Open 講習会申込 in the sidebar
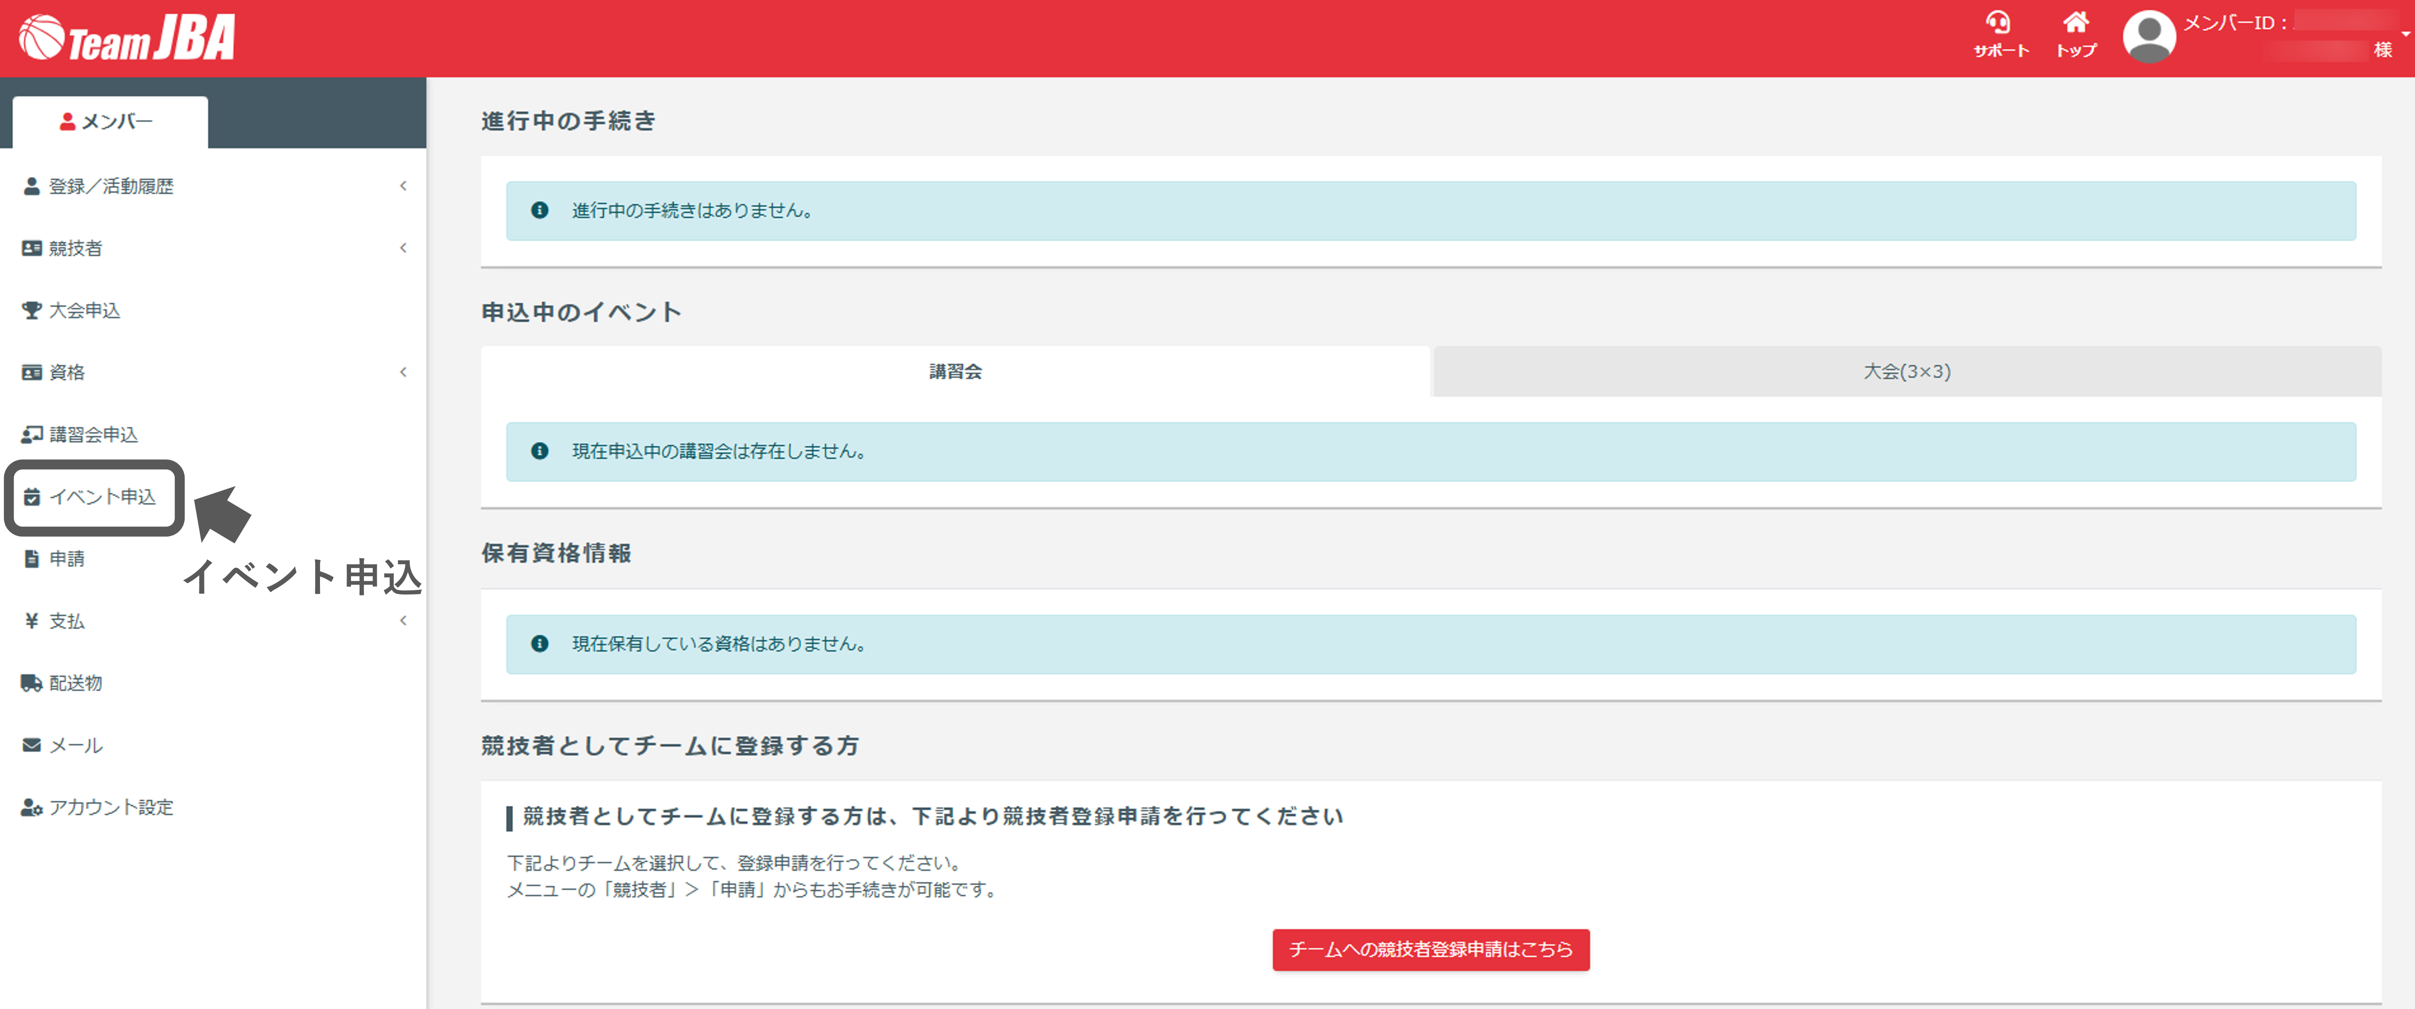Image resolution: width=2415 pixels, height=1009 pixels. pyautogui.click(x=93, y=435)
